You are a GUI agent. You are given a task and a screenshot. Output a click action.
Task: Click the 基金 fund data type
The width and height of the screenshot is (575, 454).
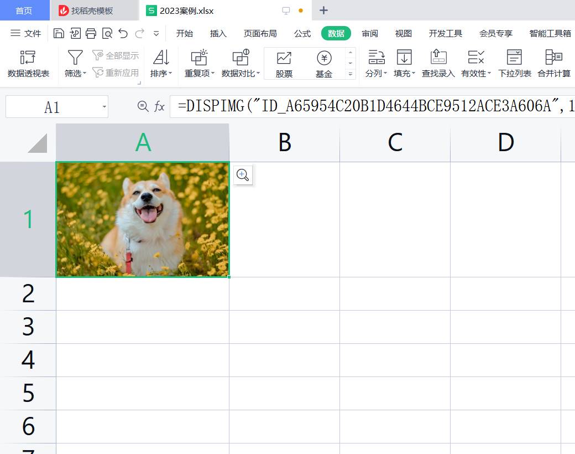pos(324,64)
